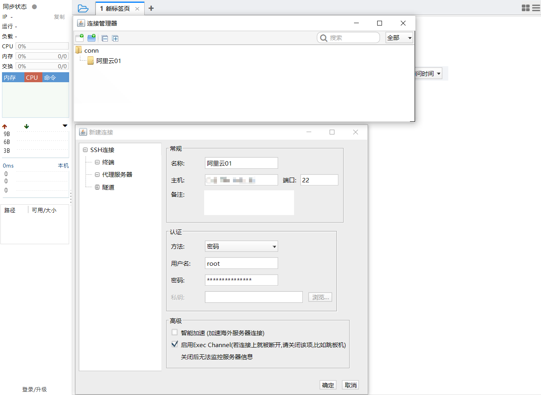Open the network interface dropdown triangle
The image size is (541, 395).
(x=65, y=126)
